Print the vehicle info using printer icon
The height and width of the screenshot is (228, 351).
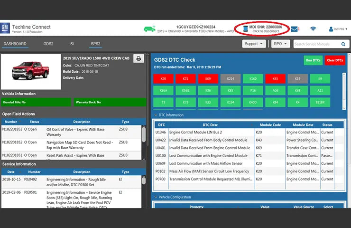click(138, 58)
